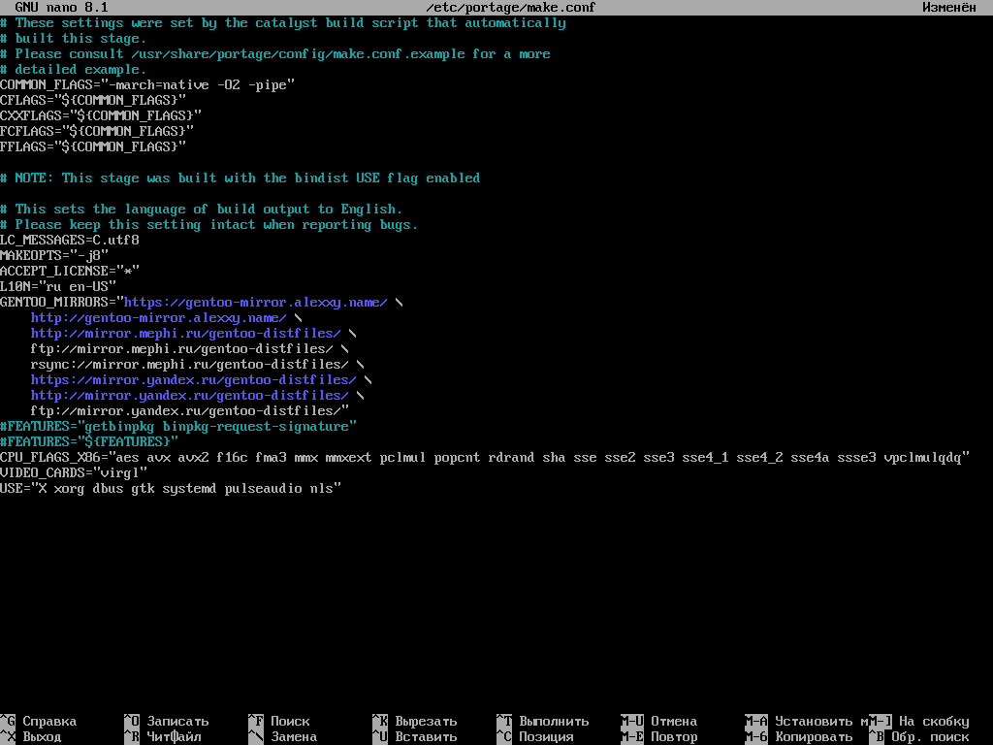Screen dimensions: 993x745
Task: Click the Копировать copy shortcut
Action: click(x=799, y=737)
